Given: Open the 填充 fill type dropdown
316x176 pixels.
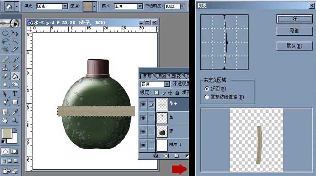Looking at the screenshot, I should coord(65,6).
